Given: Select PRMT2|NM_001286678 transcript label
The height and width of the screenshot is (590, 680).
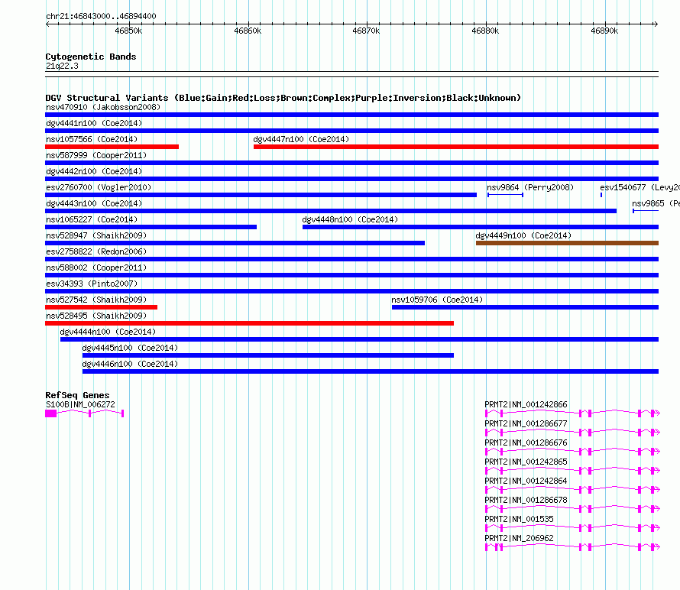Looking at the screenshot, I should [x=526, y=500].
